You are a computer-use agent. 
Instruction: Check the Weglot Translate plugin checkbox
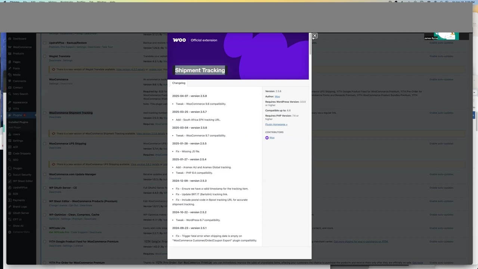point(44,56)
